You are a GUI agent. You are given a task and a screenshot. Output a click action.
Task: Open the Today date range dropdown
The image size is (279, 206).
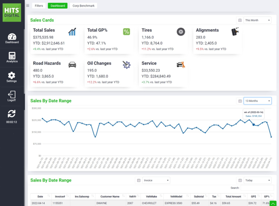(x=257, y=180)
